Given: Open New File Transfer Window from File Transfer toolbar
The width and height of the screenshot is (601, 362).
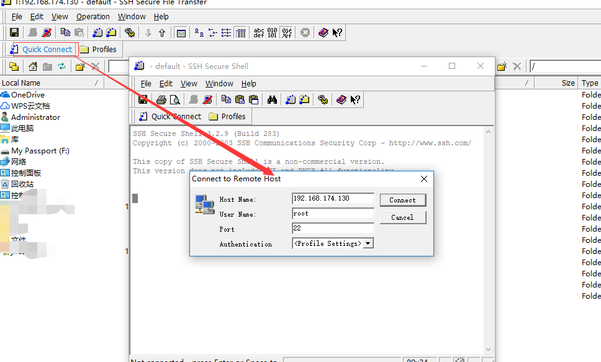Looking at the screenshot, I should point(111,32).
